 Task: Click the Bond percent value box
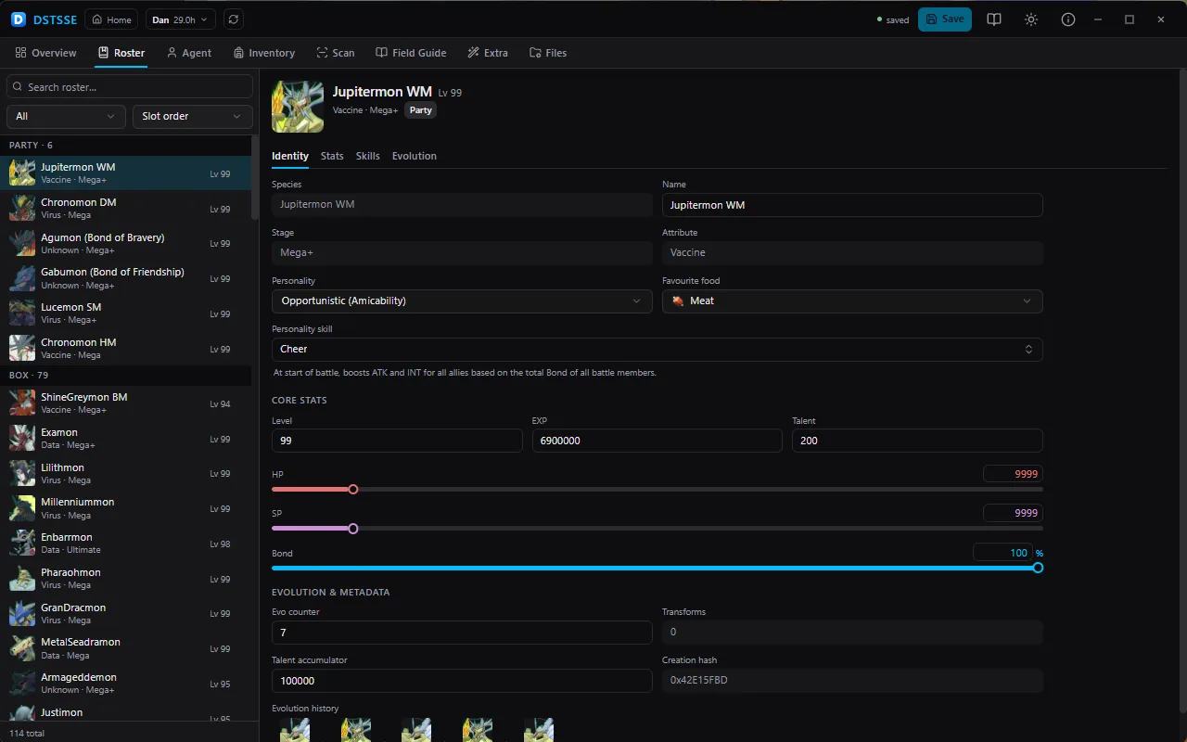click(x=1002, y=553)
